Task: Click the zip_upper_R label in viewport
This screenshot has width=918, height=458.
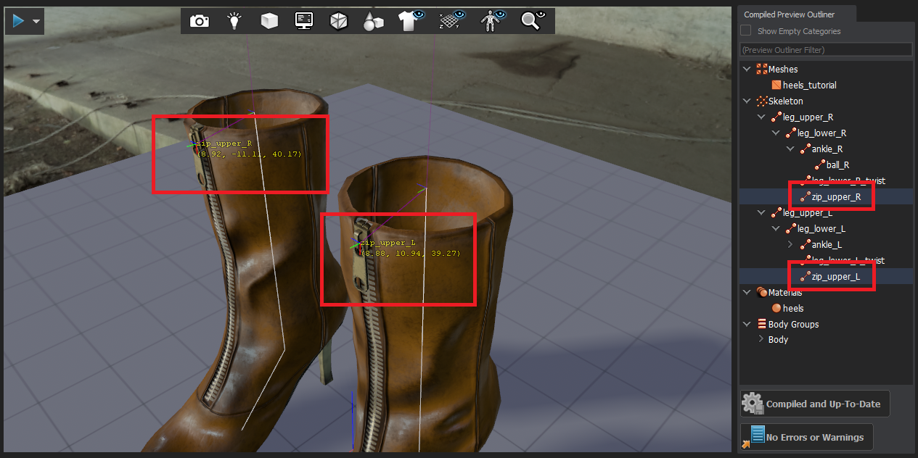Action: pos(224,143)
